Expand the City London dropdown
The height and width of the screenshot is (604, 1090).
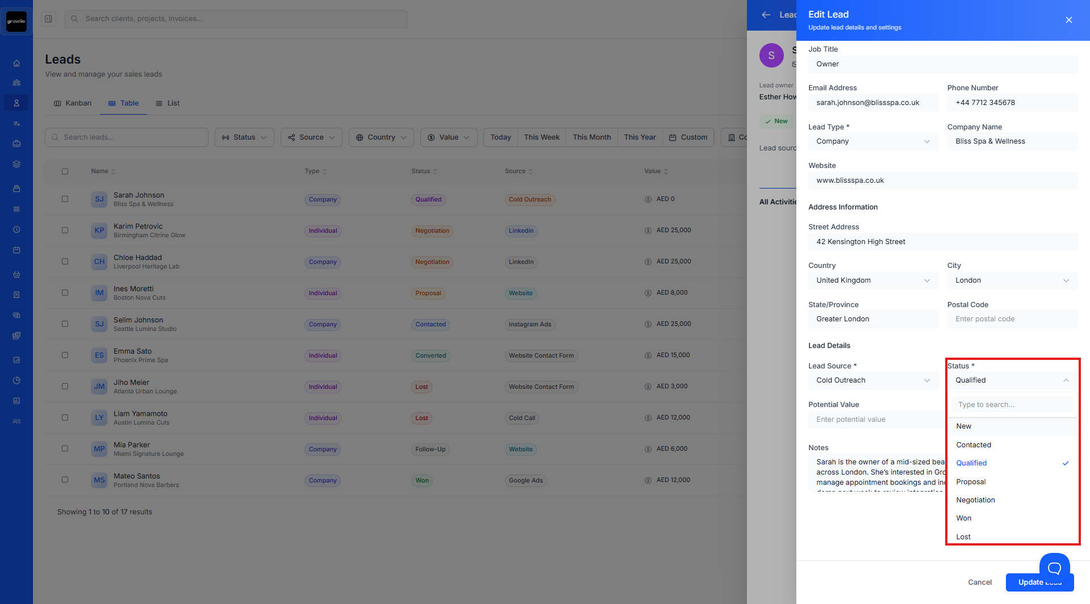[1012, 280]
